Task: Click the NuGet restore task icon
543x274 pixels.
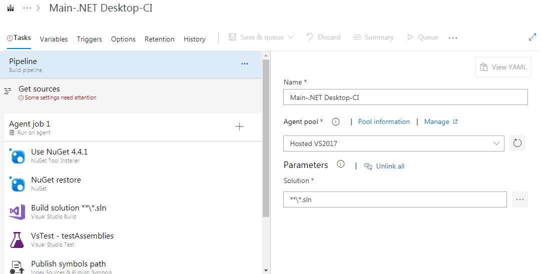Action: 17,183
